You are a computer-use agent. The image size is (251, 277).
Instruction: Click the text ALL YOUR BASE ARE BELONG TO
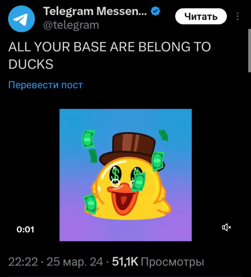[x=110, y=47]
